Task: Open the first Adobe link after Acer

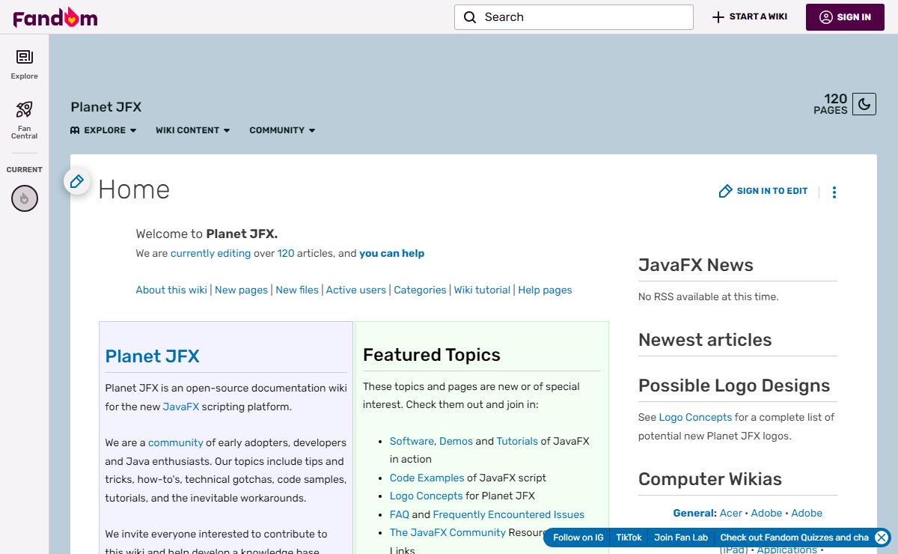Action: click(x=766, y=513)
